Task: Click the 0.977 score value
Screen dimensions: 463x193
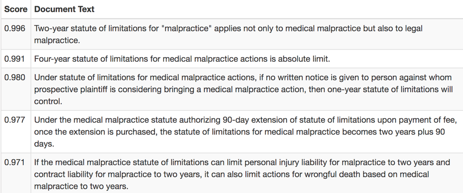Action: pyautogui.click(x=15, y=120)
